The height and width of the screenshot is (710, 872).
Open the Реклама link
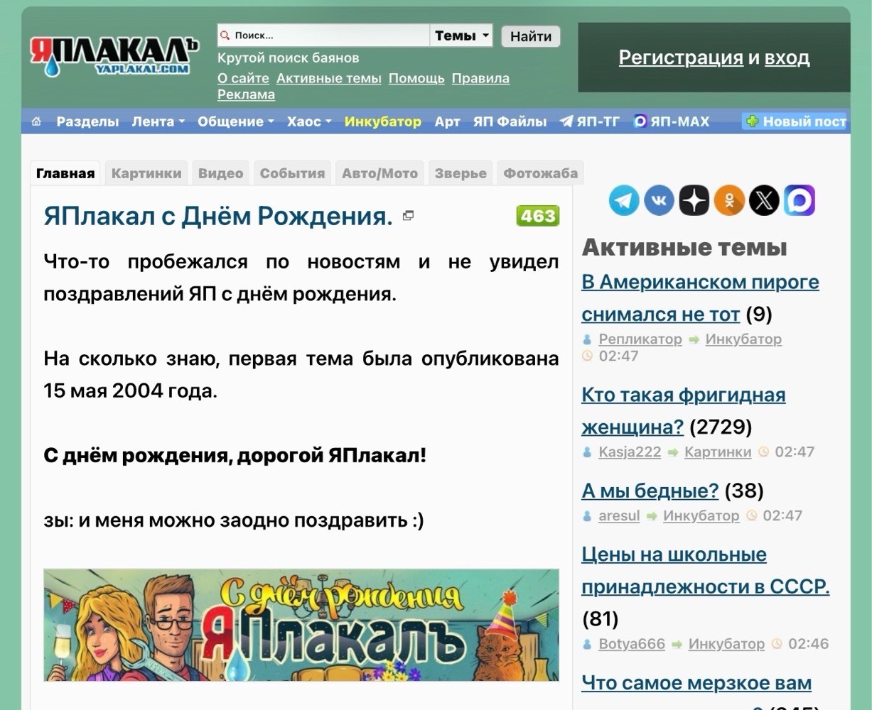click(x=246, y=94)
